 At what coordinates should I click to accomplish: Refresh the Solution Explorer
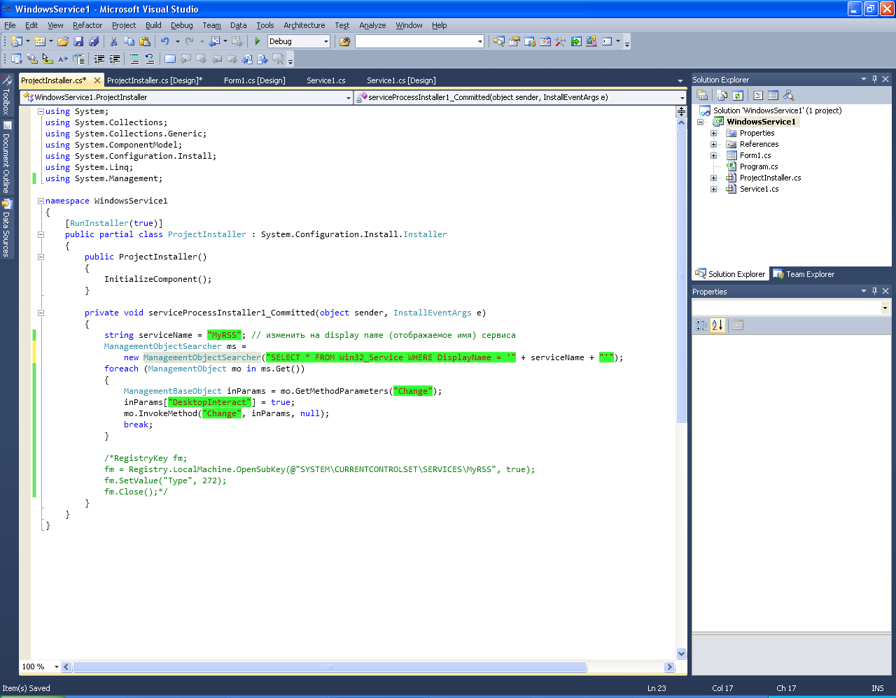pos(737,95)
